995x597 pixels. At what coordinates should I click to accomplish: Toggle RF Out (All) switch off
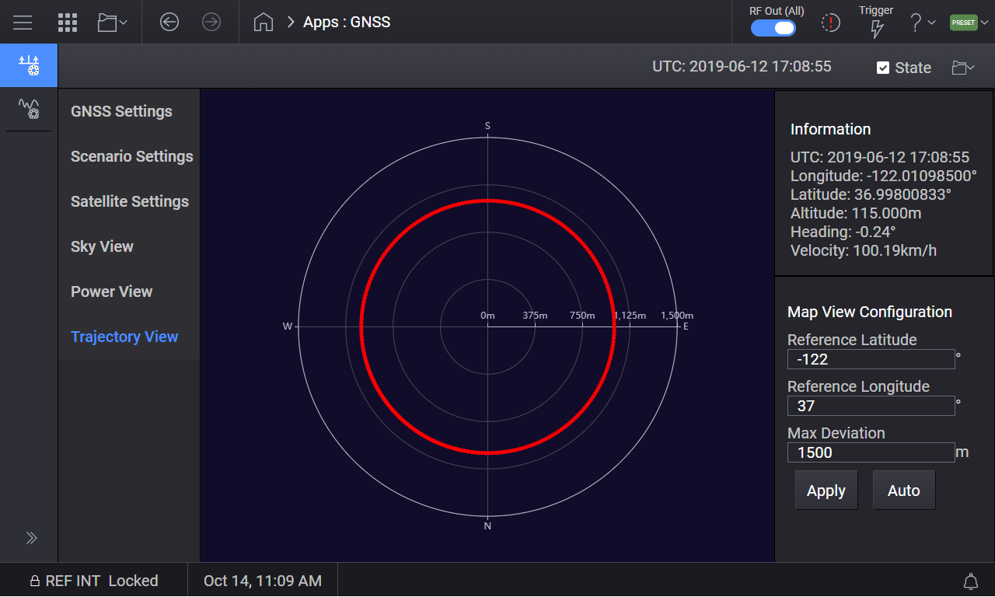click(773, 26)
